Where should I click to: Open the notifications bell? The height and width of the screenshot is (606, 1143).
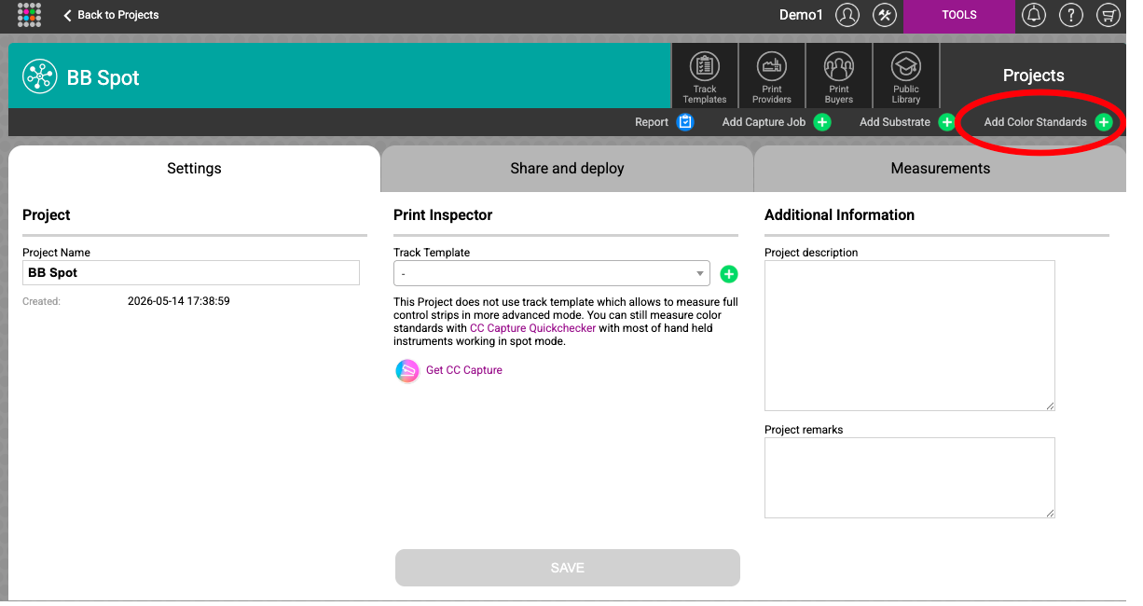[1034, 15]
